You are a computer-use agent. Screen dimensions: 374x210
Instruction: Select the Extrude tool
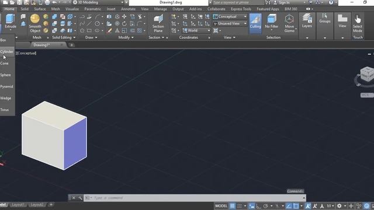click(11, 22)
